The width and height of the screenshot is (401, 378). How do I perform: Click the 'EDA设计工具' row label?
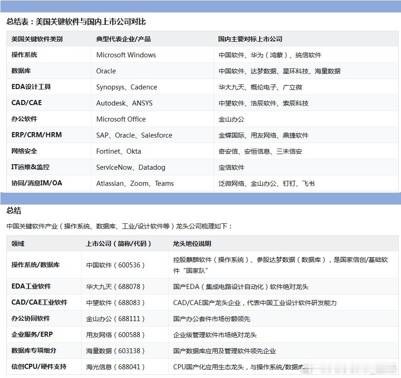tap(31, 87)
